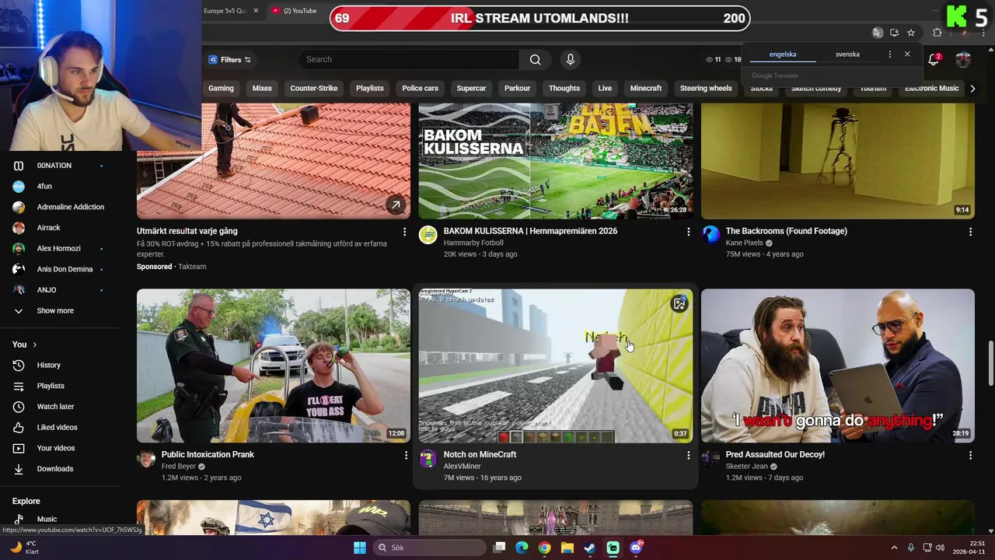Open the Filters button
This screenshot has height=560, width=995.
(230, 60)
